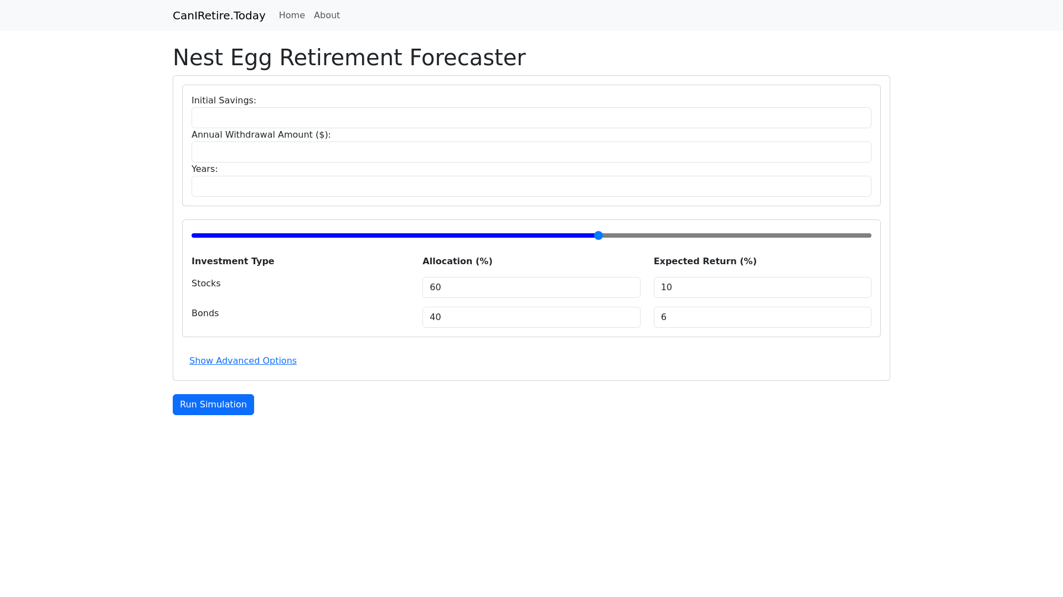
Task: Click the Stocks expected return field
Action: pyautogui.click(x=762, y=287)
